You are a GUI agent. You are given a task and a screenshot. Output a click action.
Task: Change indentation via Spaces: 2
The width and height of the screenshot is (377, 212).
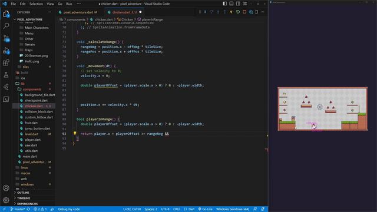click(x=151, y=209)
